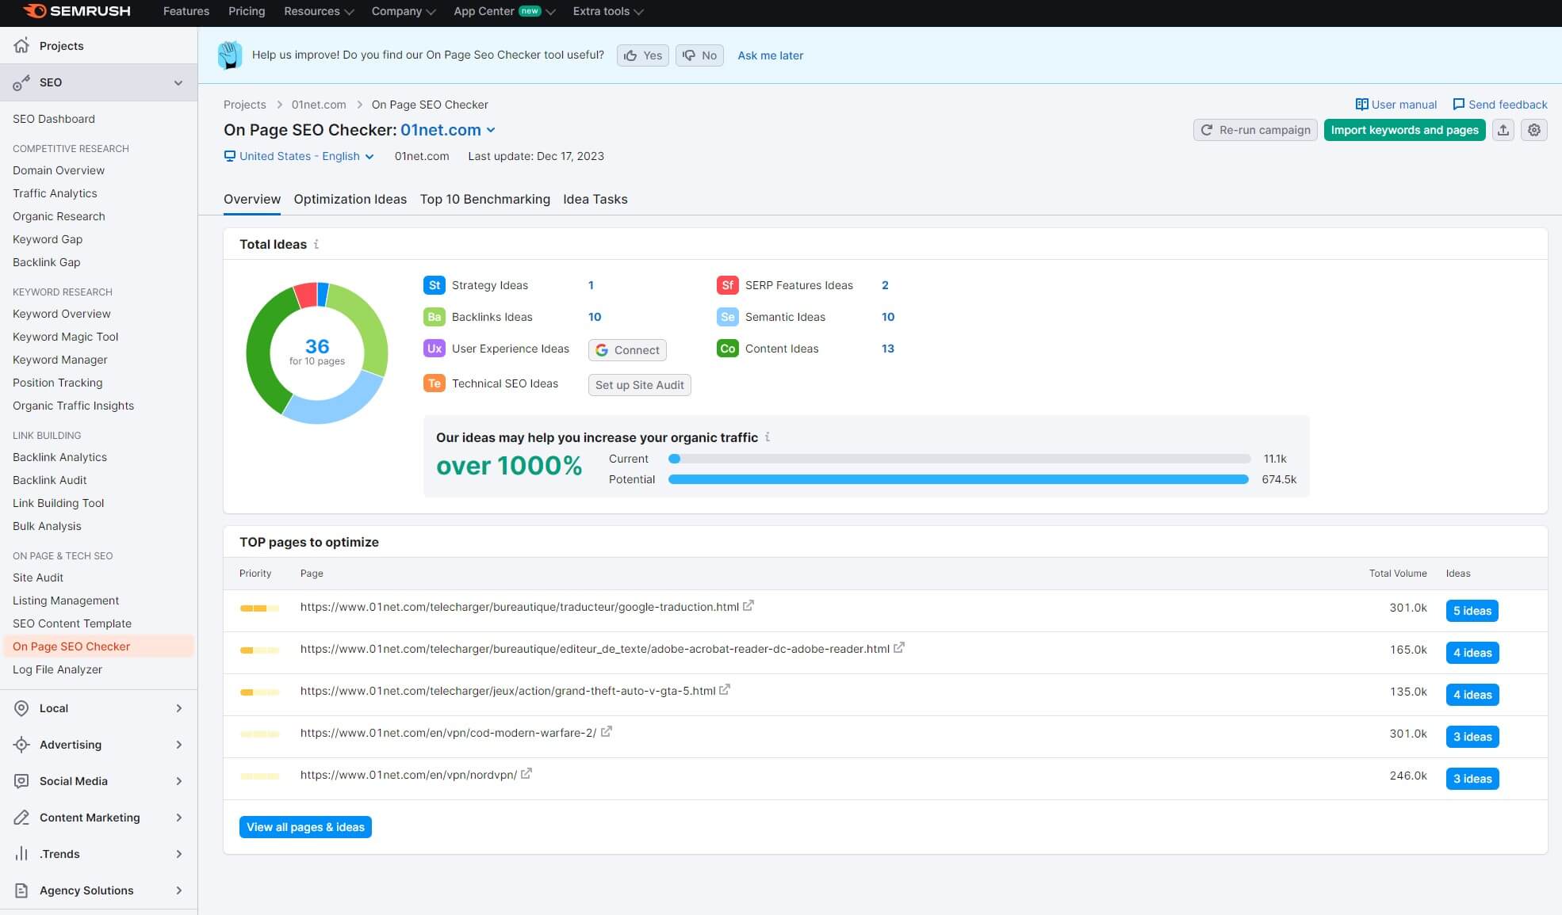
Task: Expand the United States - English dropdown
Action: [300, 156]
